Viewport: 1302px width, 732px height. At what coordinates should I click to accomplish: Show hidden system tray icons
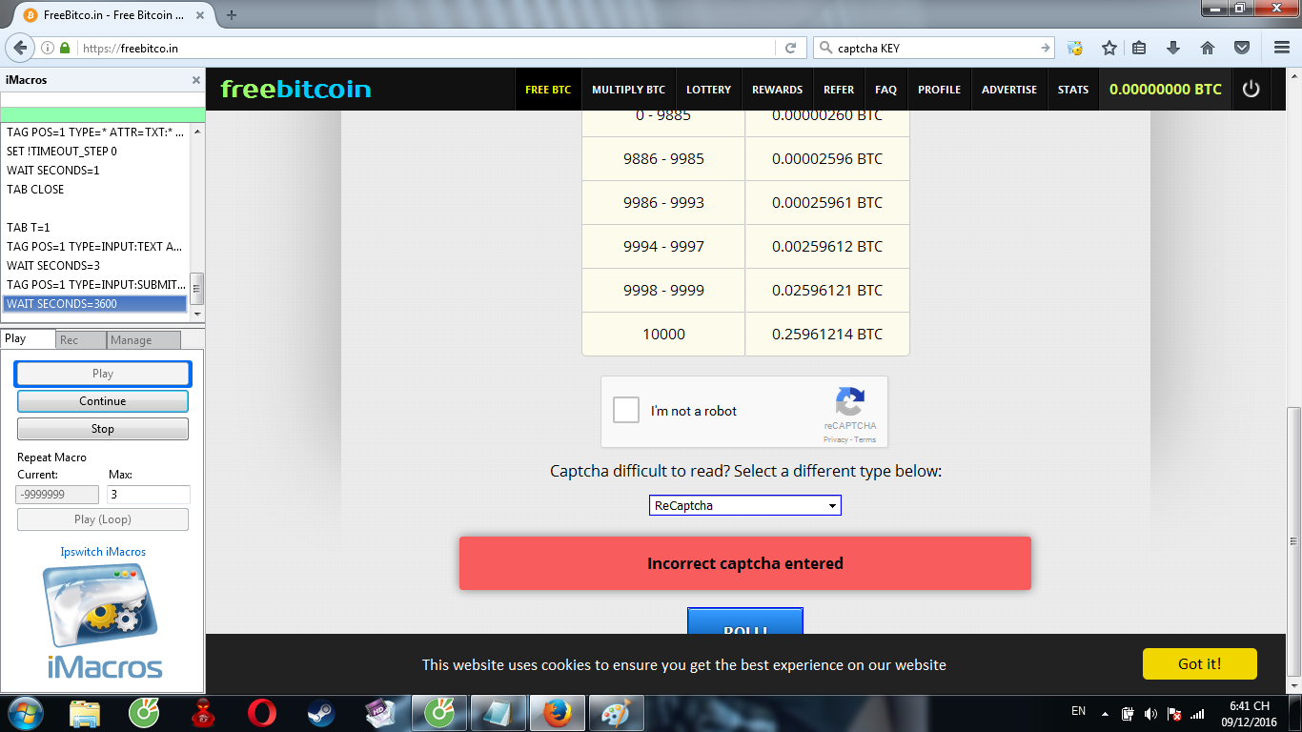[1105, 713]
